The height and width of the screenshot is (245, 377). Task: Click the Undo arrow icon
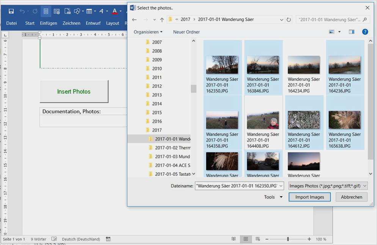(x=22, y=11)
